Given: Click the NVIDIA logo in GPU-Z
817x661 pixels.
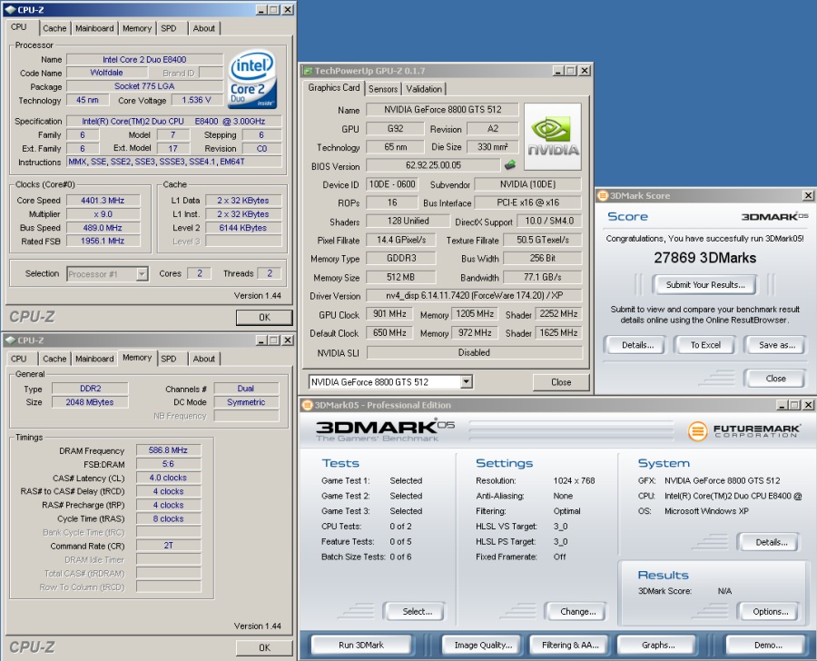Looking at the screenshot, I should [552, 136].
